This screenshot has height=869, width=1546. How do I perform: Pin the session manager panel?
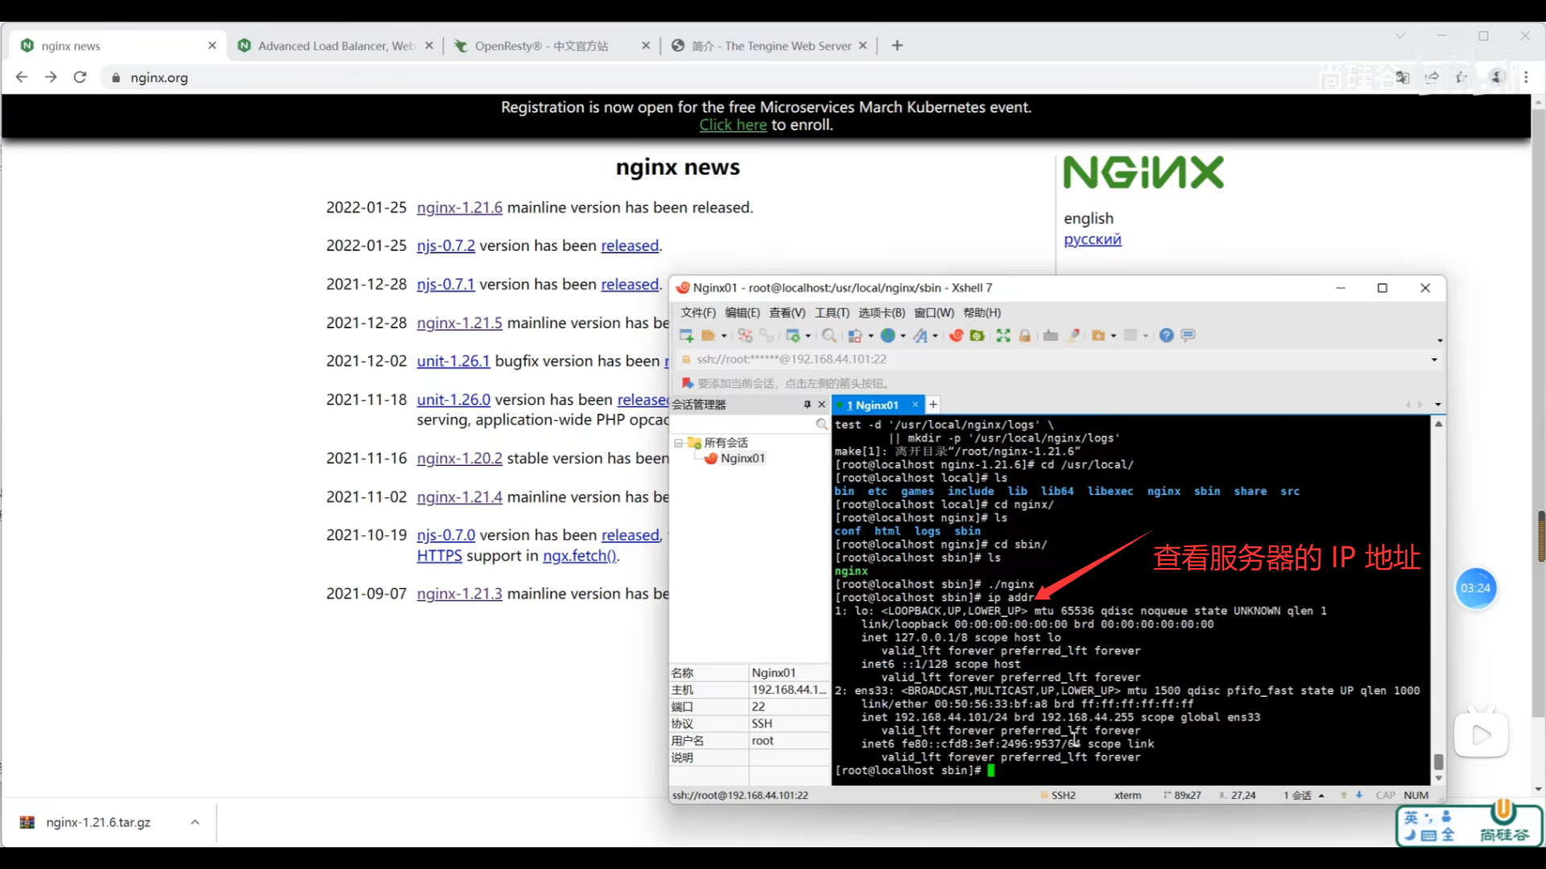[x=807, y=405]
